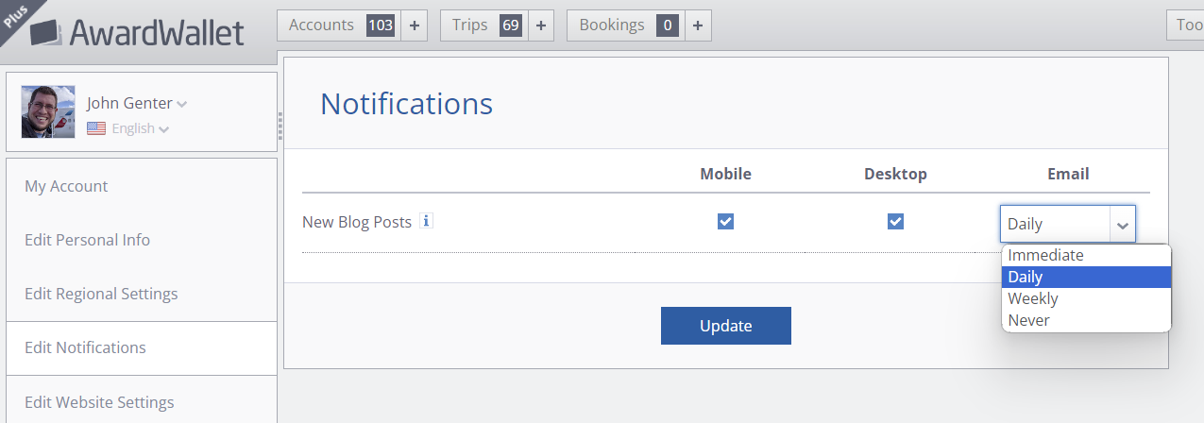The height and width of the screenshot is (423, 1204).
Task: Click the info icon beside New Blog Posts
Action: coord(426,222)
